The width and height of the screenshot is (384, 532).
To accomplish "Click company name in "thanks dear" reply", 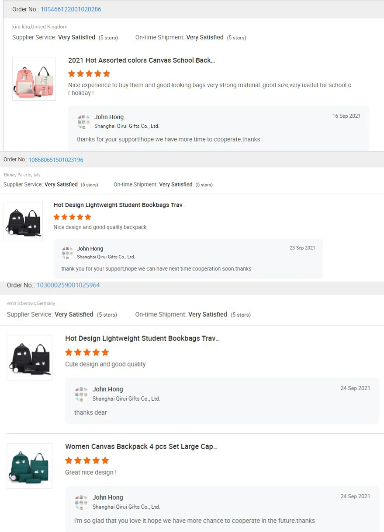I will pyautogui.click(x=126, y=399).
